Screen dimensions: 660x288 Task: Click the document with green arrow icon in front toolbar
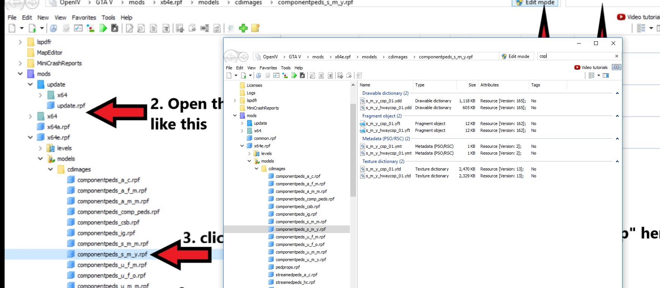(x=243, y=75)
